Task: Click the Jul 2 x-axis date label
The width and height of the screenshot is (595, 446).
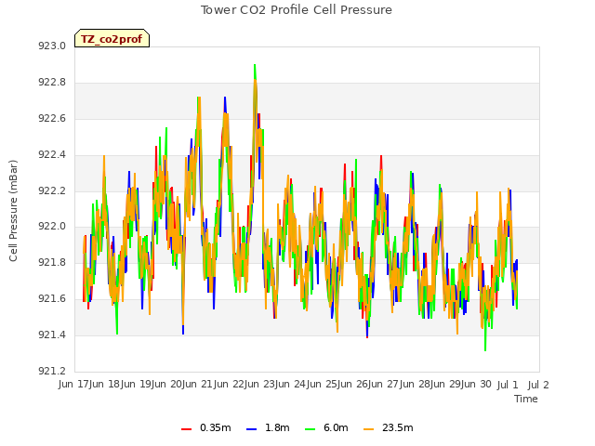Action: click(x=538, y=385)
